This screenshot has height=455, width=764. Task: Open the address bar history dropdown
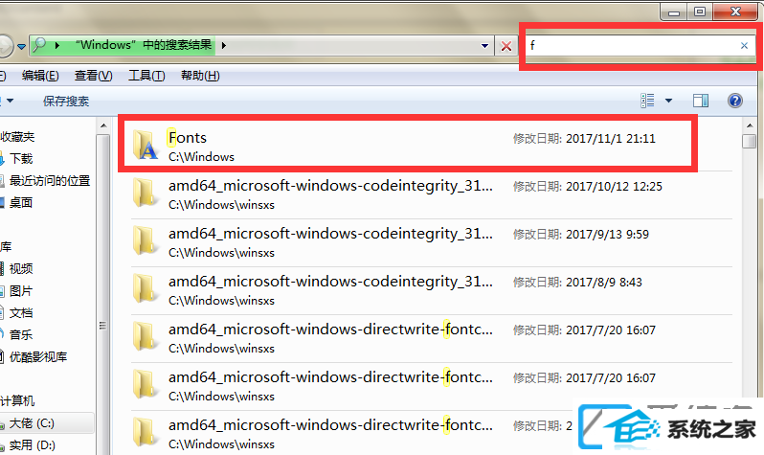484,46
